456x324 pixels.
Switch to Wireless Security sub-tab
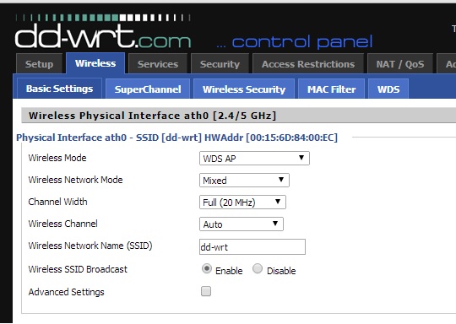coord(244,89)
